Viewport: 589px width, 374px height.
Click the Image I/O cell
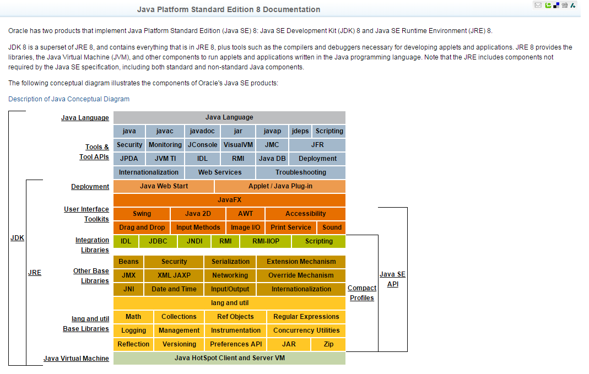coord(245,227)
